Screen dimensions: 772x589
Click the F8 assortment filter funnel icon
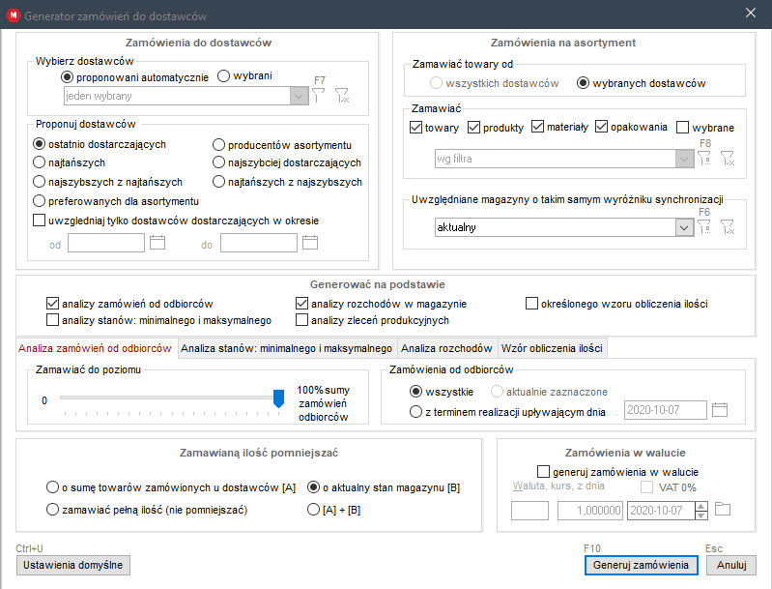(704, 159)
